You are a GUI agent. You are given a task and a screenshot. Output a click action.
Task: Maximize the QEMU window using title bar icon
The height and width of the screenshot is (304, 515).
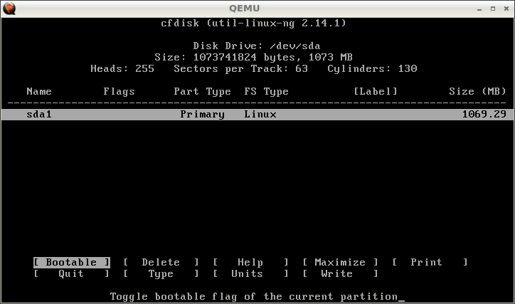pos(493,9)
